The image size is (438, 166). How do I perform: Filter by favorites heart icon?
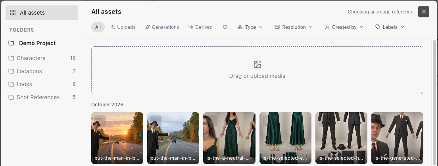[225, 27]
